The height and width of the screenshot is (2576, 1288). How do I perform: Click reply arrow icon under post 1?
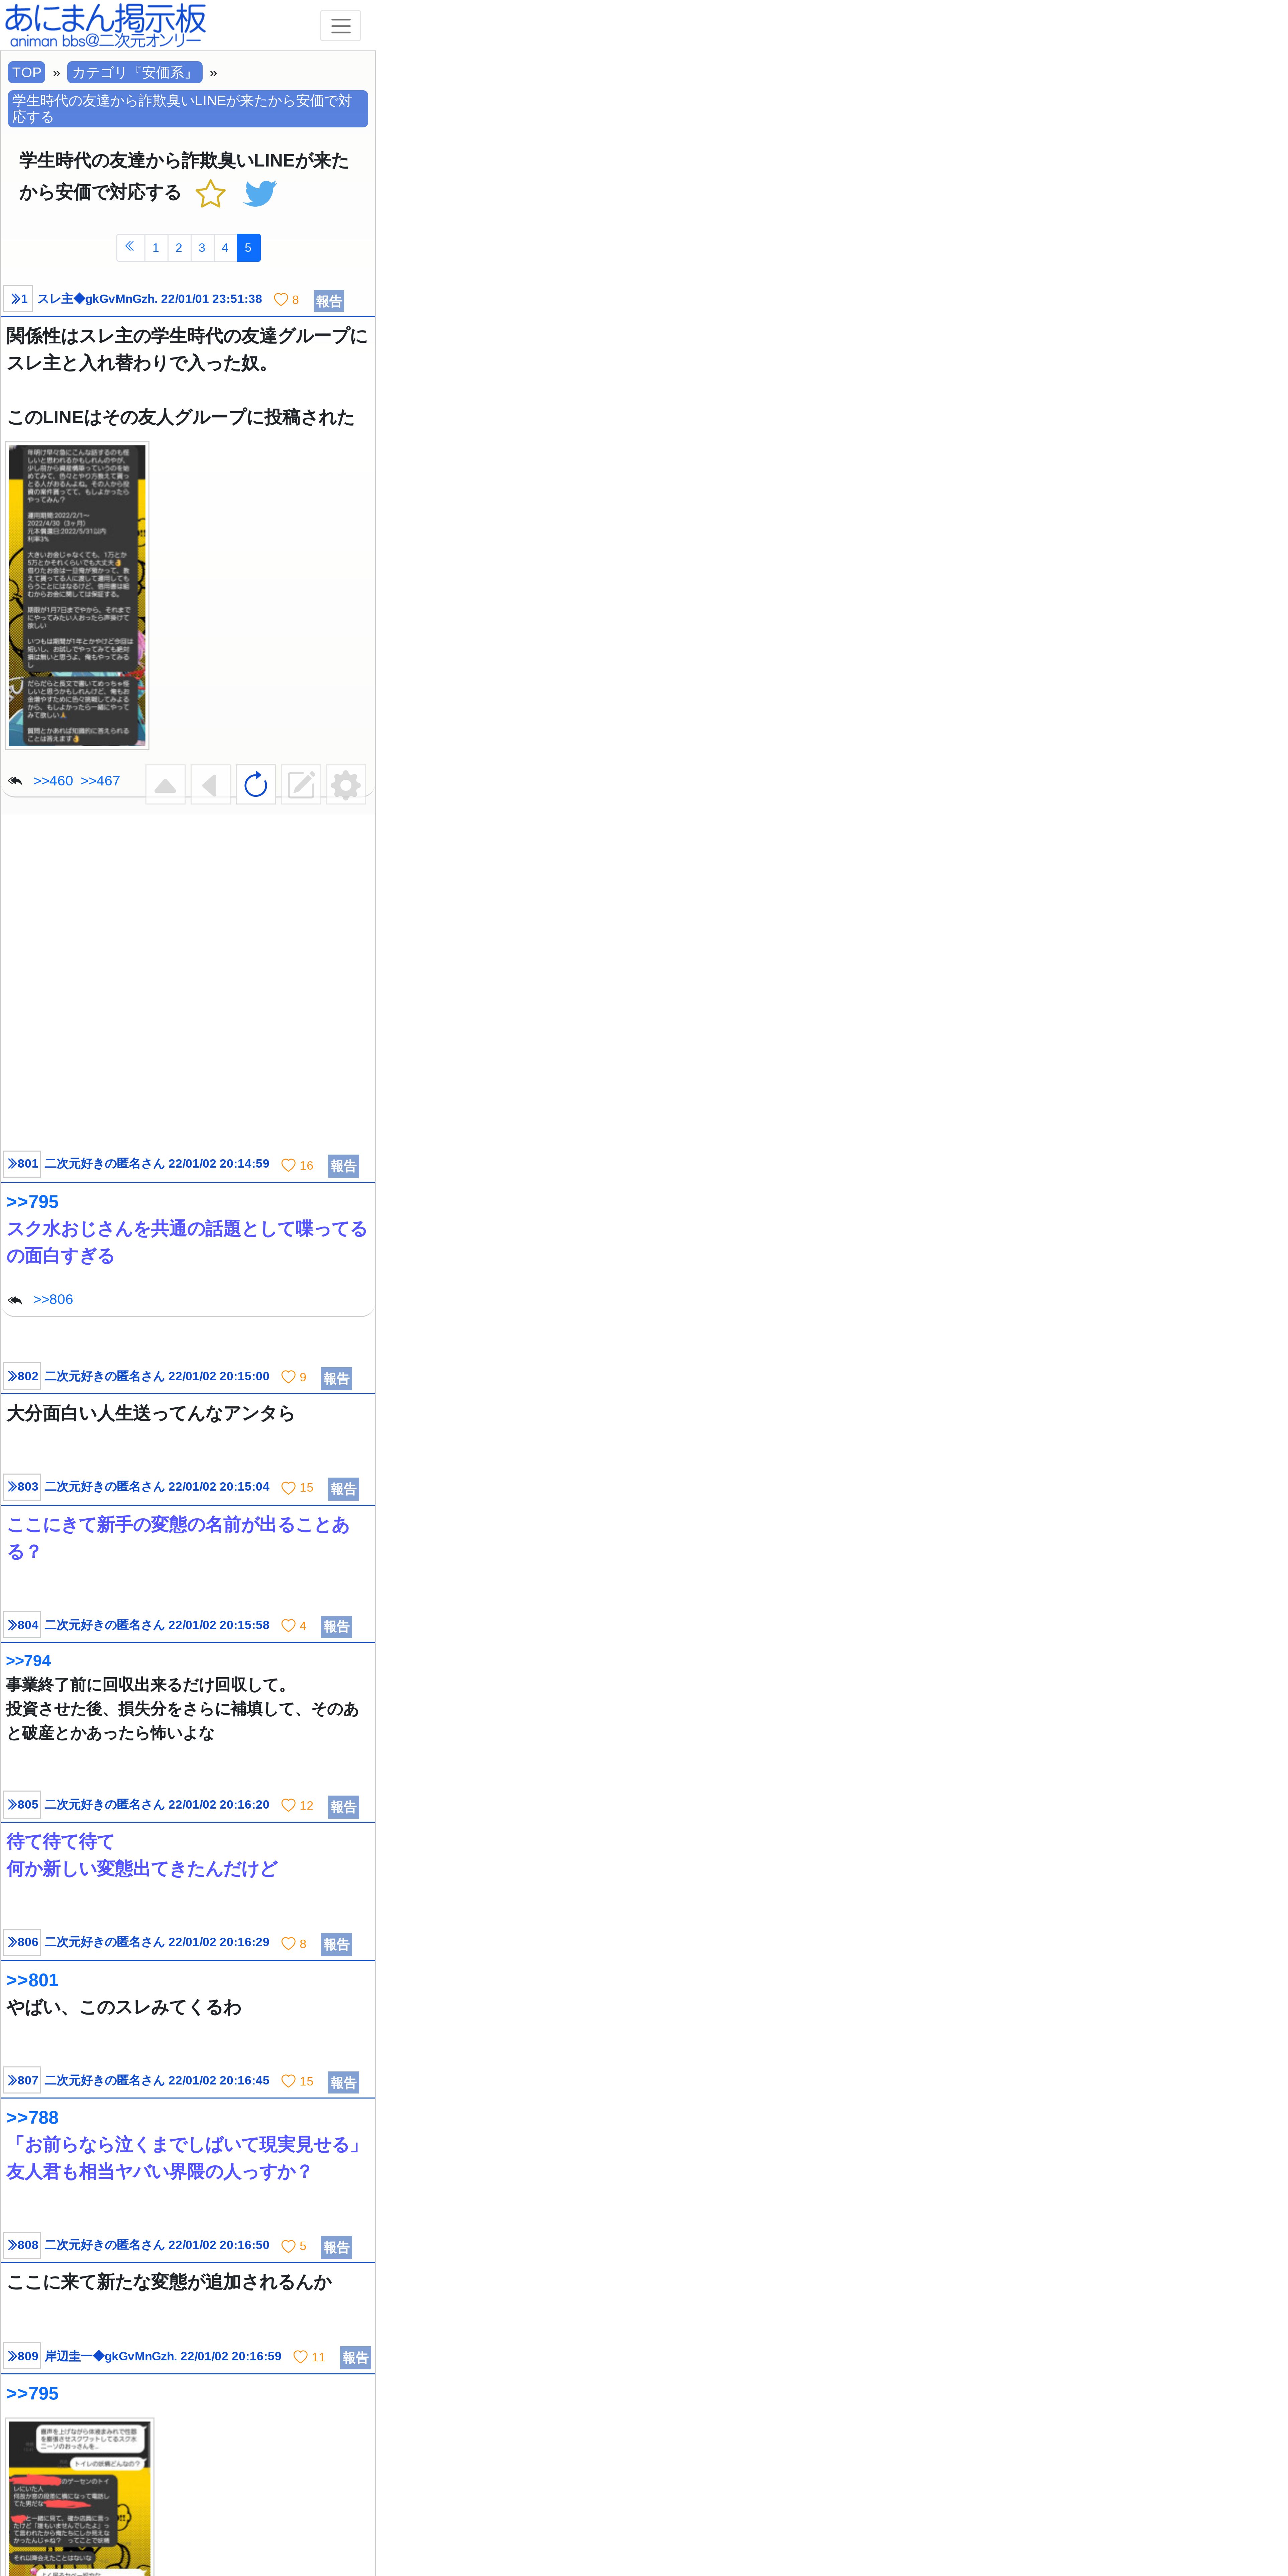point(15,781)
